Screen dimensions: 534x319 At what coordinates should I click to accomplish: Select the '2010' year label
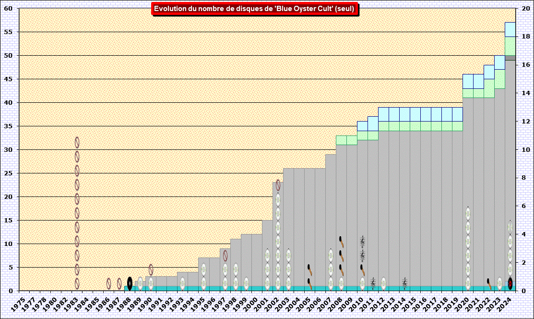tap(356, 304)
